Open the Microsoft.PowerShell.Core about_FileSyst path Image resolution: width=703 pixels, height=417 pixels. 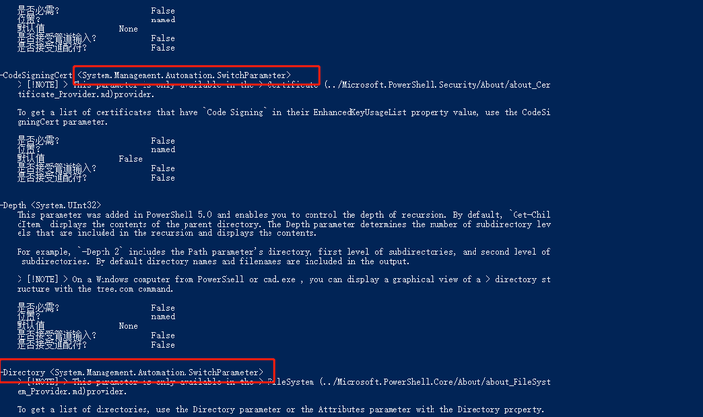[434, 382]
